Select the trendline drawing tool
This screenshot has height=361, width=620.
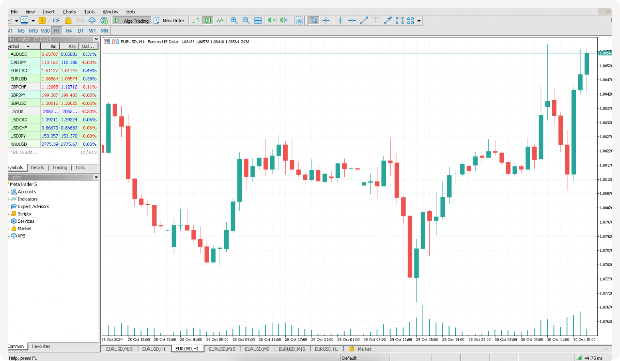pyautogui.click(x=364, y=21)
